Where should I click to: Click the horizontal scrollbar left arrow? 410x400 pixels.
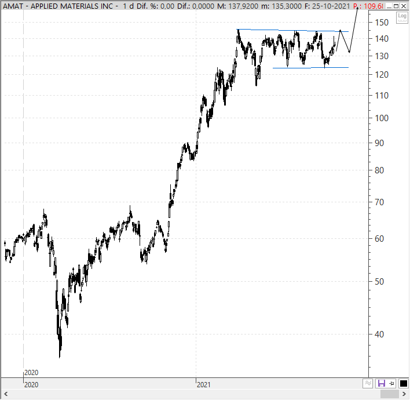6,394
